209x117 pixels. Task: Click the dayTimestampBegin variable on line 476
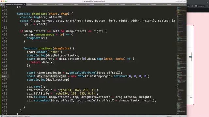click(x=52, y=76)
